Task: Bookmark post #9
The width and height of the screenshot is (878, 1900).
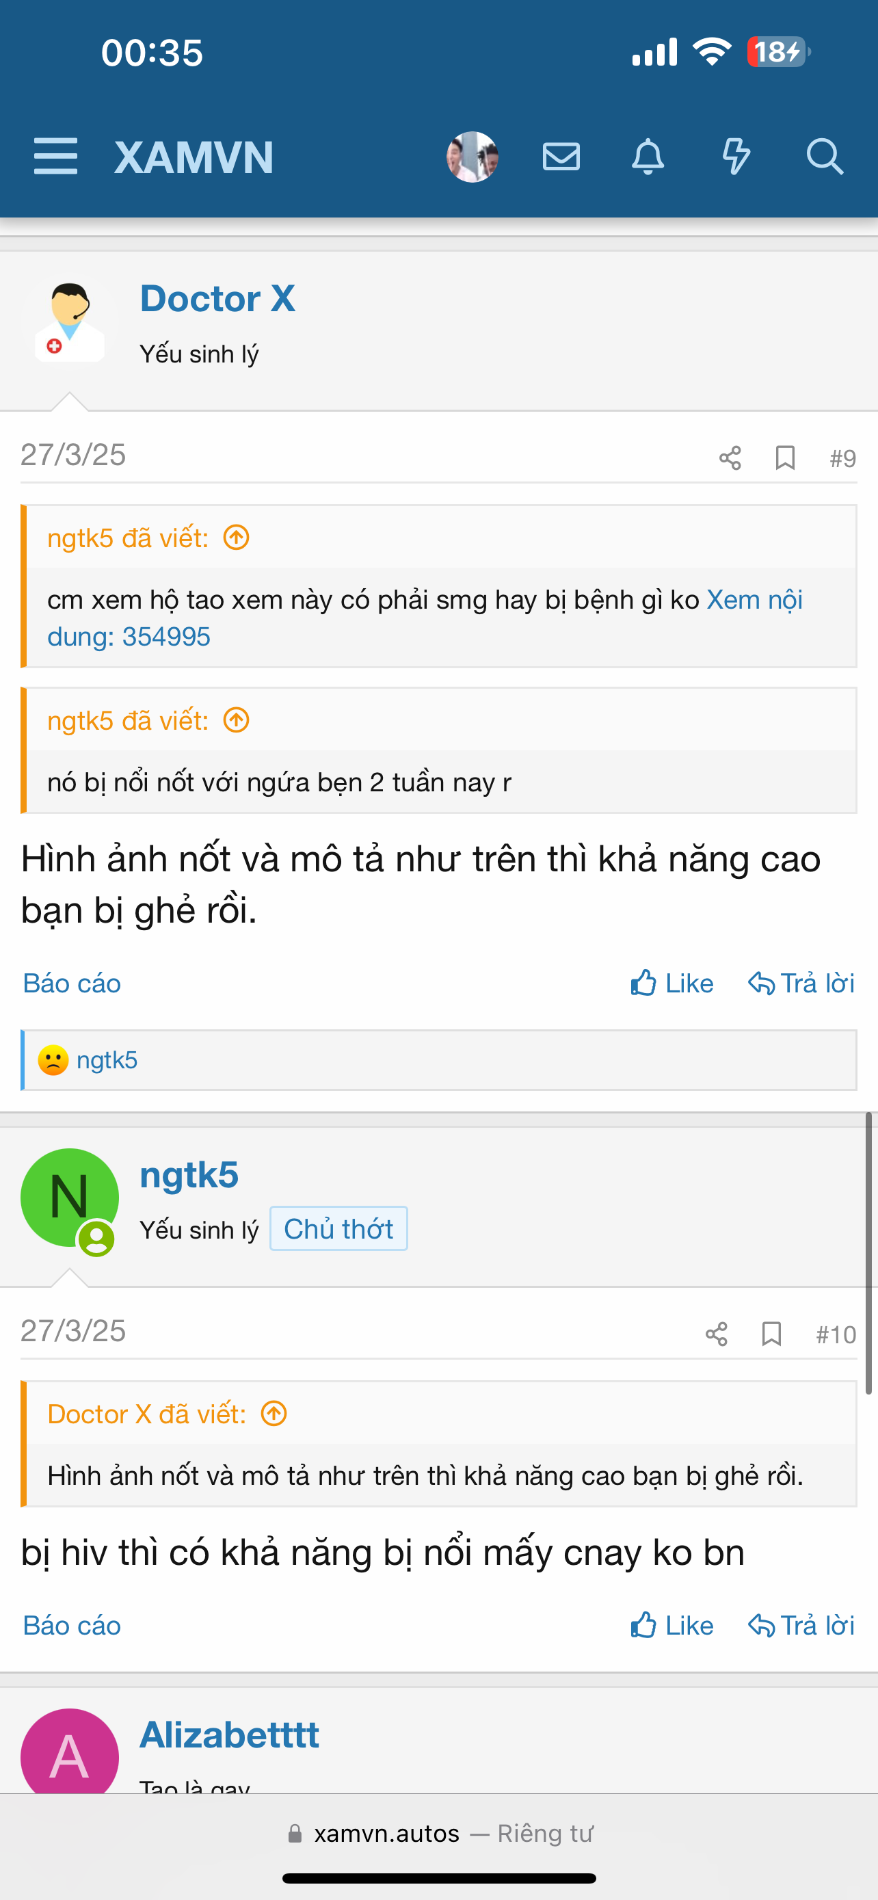Action: pyautogui.click(x=785, y=458)
